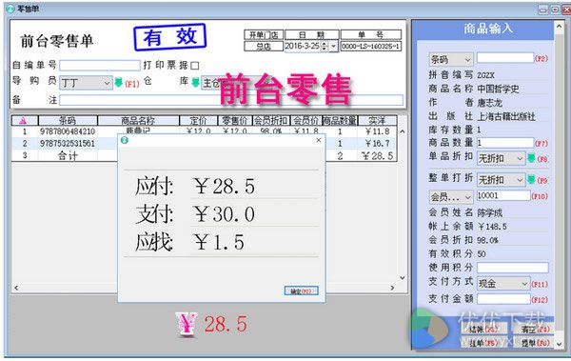Click the 结帐 (F3) button
The image size is (571, 361).
click(483, 330)
